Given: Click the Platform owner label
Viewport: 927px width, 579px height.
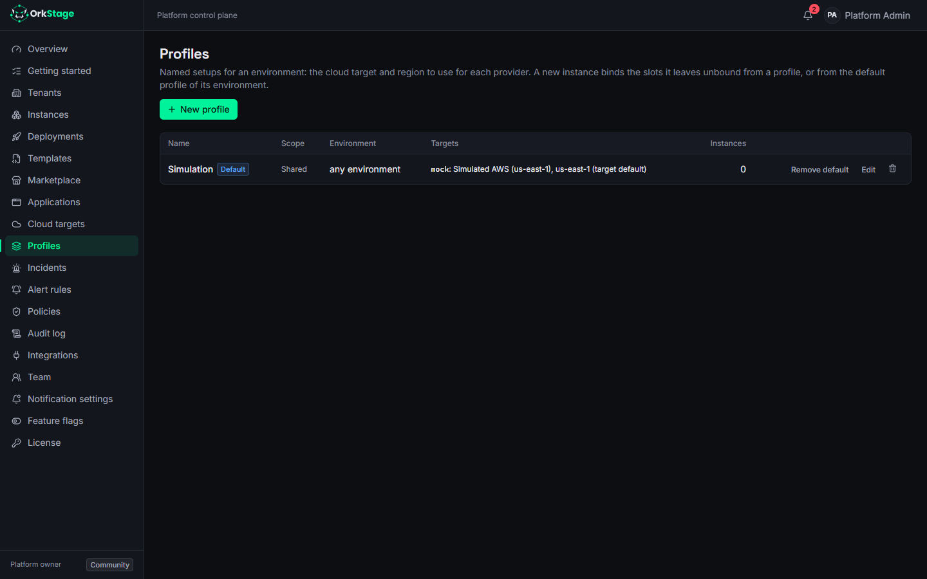Looking at the screenshot, I should pyautogui.click(x=36, y=564).
